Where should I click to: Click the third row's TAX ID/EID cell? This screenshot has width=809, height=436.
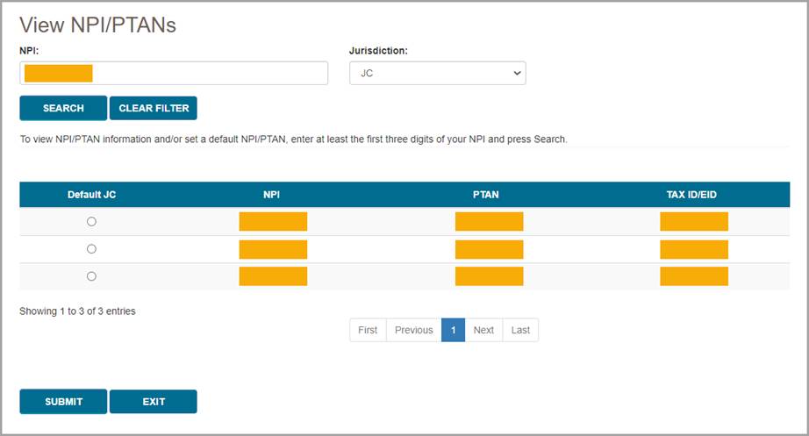tap(693, 276)
